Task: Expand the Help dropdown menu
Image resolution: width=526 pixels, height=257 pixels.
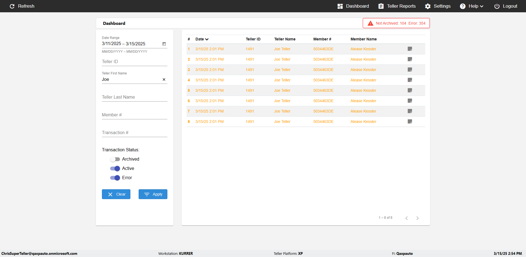Action: tap(471, 6)
